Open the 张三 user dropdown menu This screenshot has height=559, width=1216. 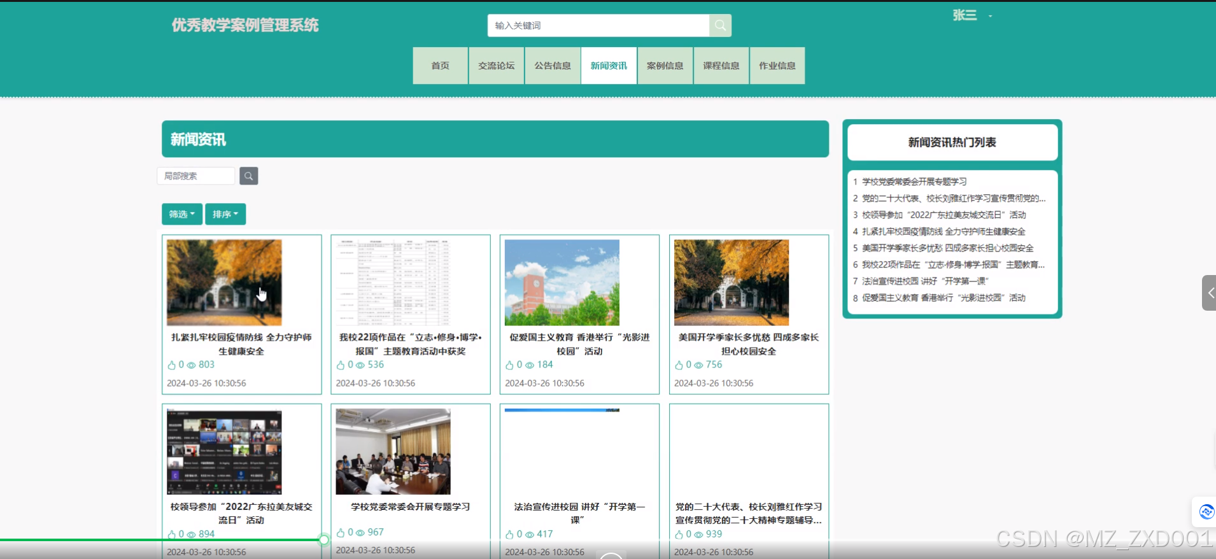(x=972, y=15)
